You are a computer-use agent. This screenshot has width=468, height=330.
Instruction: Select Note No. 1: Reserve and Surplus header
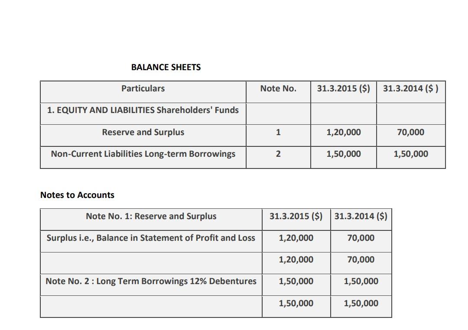point(151,216)
